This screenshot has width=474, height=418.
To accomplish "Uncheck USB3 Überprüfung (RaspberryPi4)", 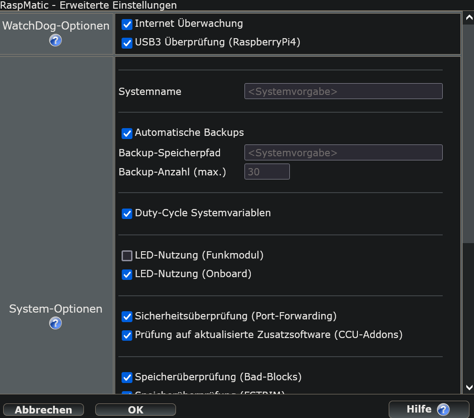I will point(127,43).
